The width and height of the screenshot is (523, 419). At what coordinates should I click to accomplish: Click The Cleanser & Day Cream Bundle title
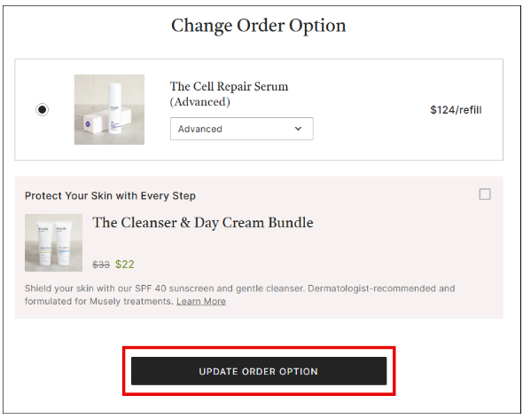203,223
